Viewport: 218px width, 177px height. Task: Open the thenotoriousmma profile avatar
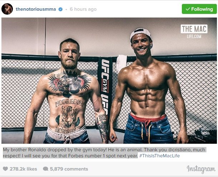(7, 9)
